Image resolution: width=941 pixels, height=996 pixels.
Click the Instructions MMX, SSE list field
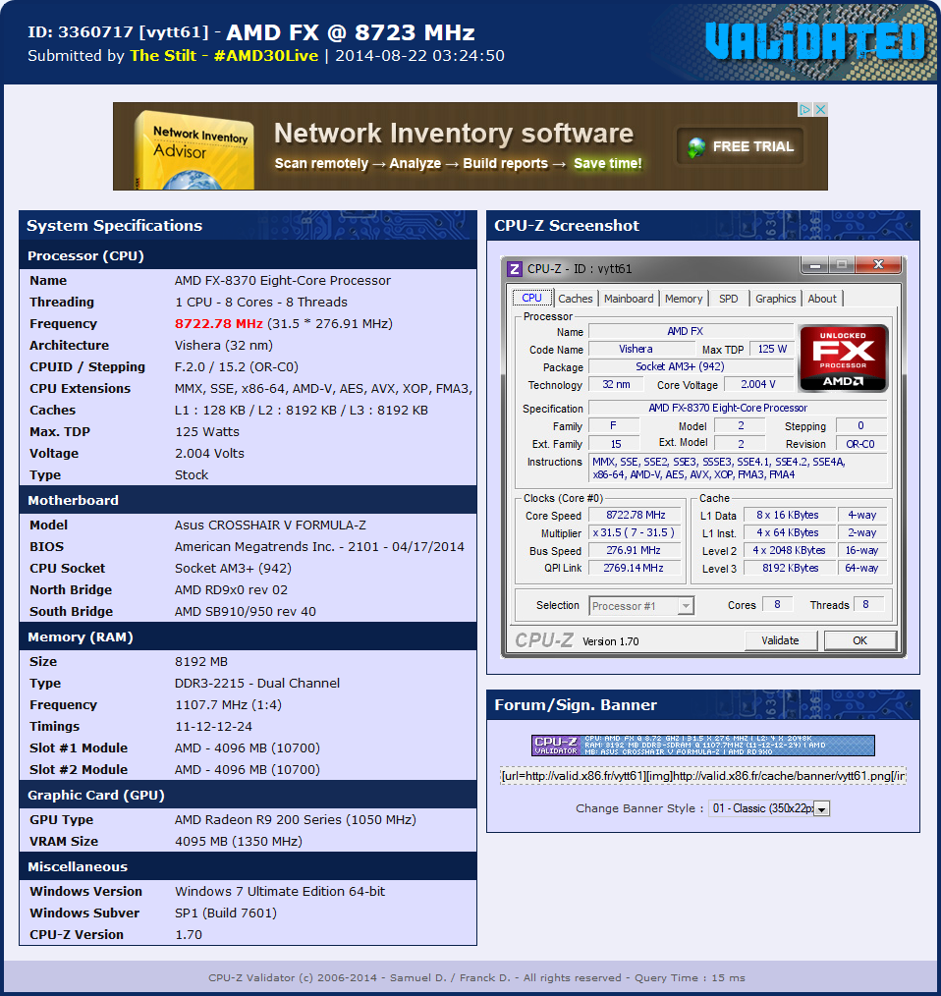pos(739,469)
